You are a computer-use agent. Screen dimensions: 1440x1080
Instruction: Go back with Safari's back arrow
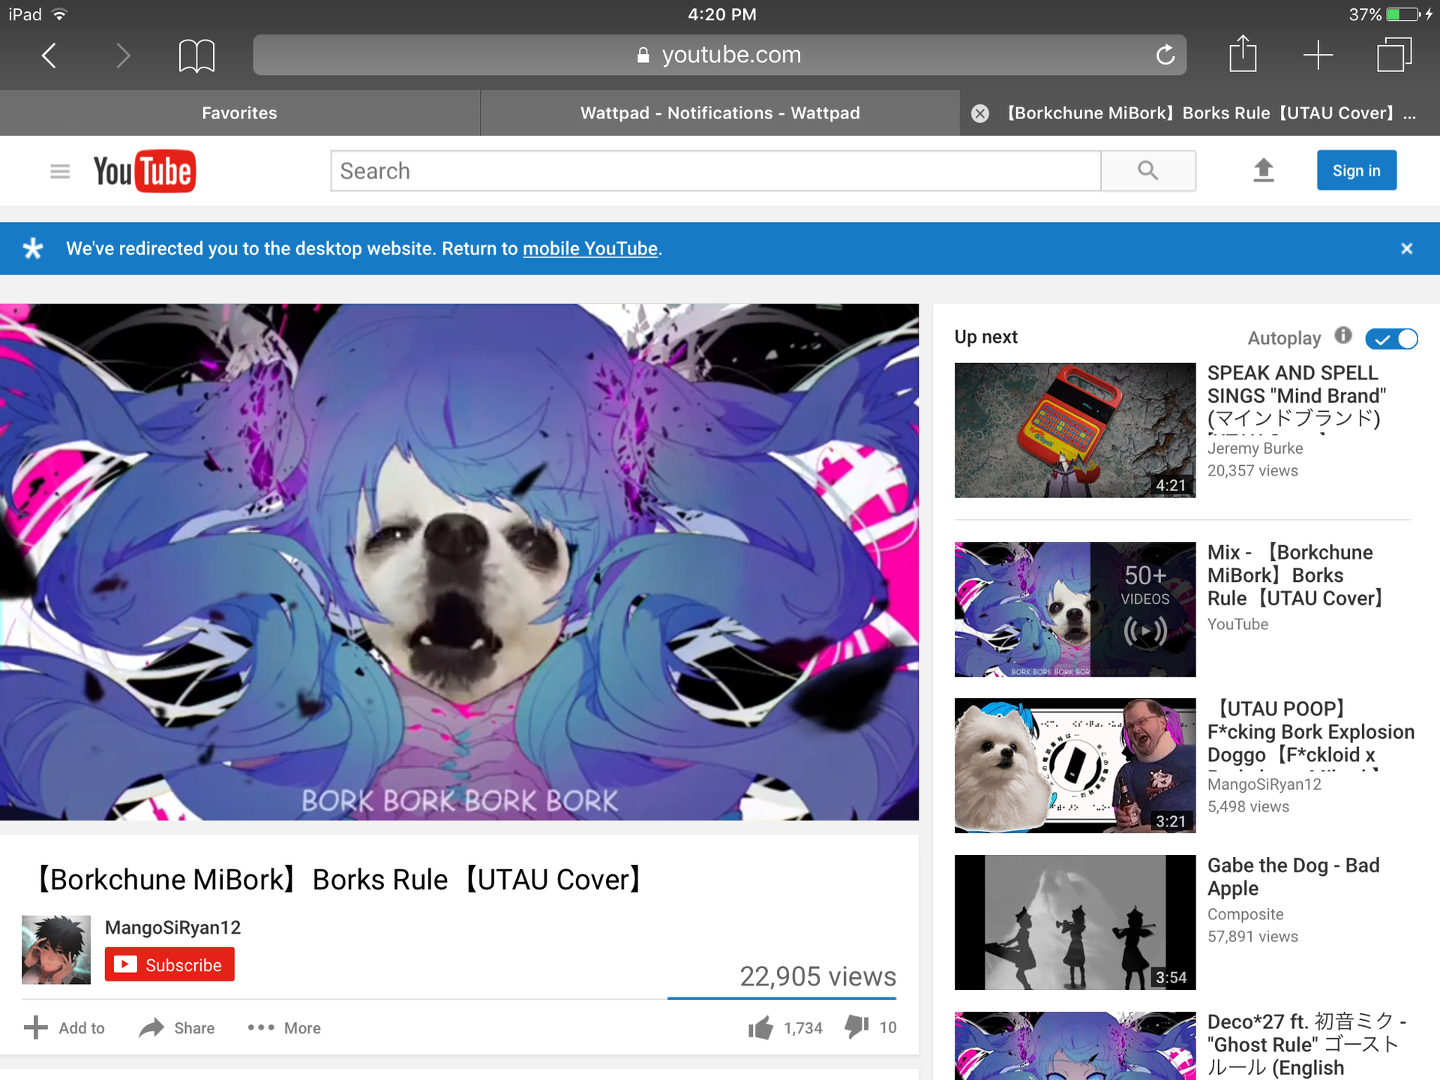(49, 55)
